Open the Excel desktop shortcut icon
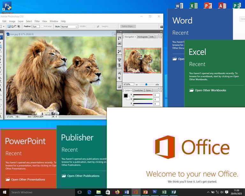This screenshot has width=245, height=196. coord(193,6)
